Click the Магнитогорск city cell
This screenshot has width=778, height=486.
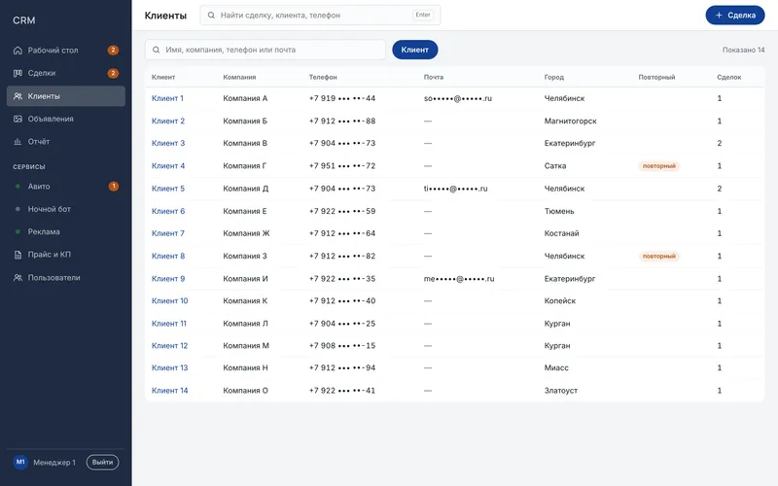coord(571,121)
